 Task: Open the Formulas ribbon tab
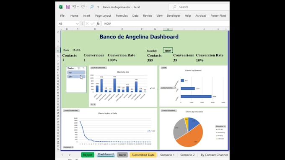pos(122,15)
